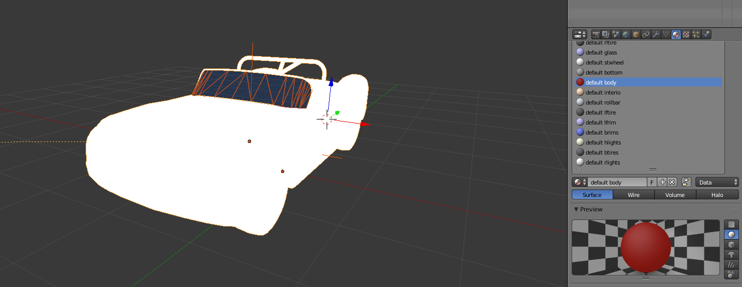The image size is (742, 287).
Task: Open the Render Layers properties tab
Action: (606, 34)
